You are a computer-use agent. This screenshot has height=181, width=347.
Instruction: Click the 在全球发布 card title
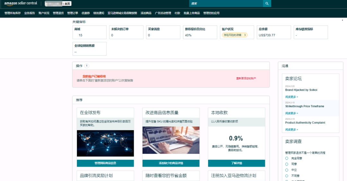point(90,112)
